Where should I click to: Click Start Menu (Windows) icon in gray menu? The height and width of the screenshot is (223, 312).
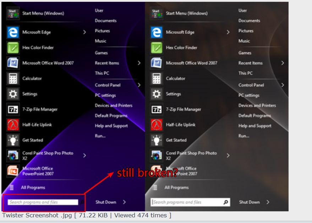tap(157, 13)
